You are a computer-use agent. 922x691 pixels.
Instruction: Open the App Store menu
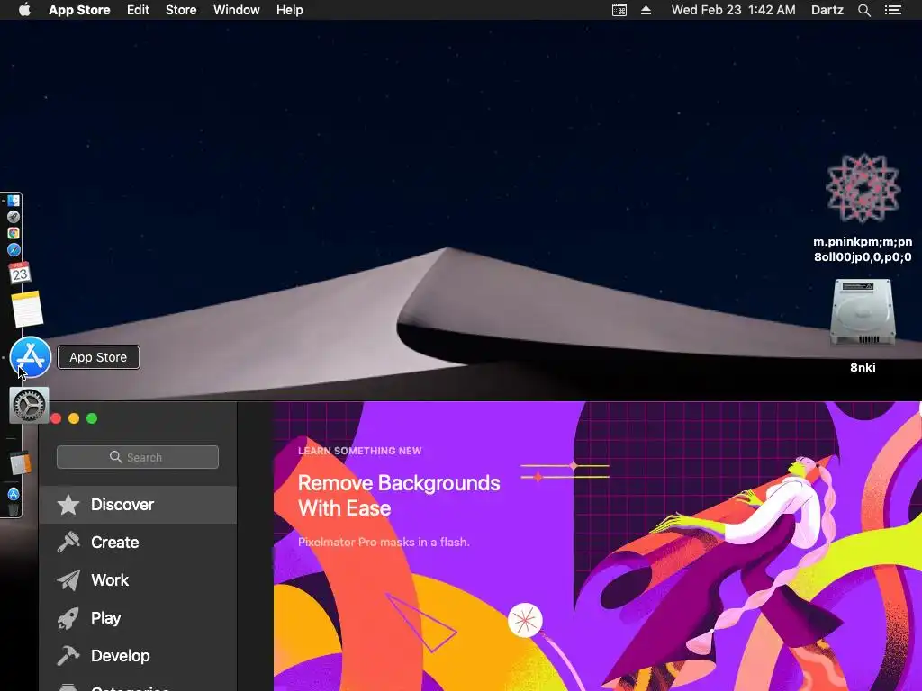79,10
